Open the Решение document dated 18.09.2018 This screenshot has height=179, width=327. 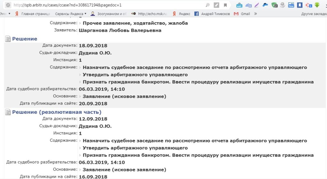(25, 39)
